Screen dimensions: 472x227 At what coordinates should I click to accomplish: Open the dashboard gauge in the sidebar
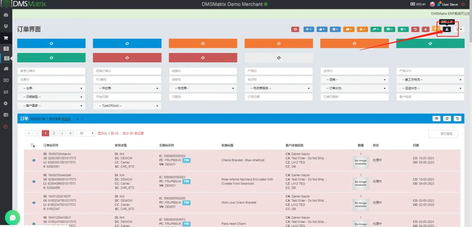[6, 15]
